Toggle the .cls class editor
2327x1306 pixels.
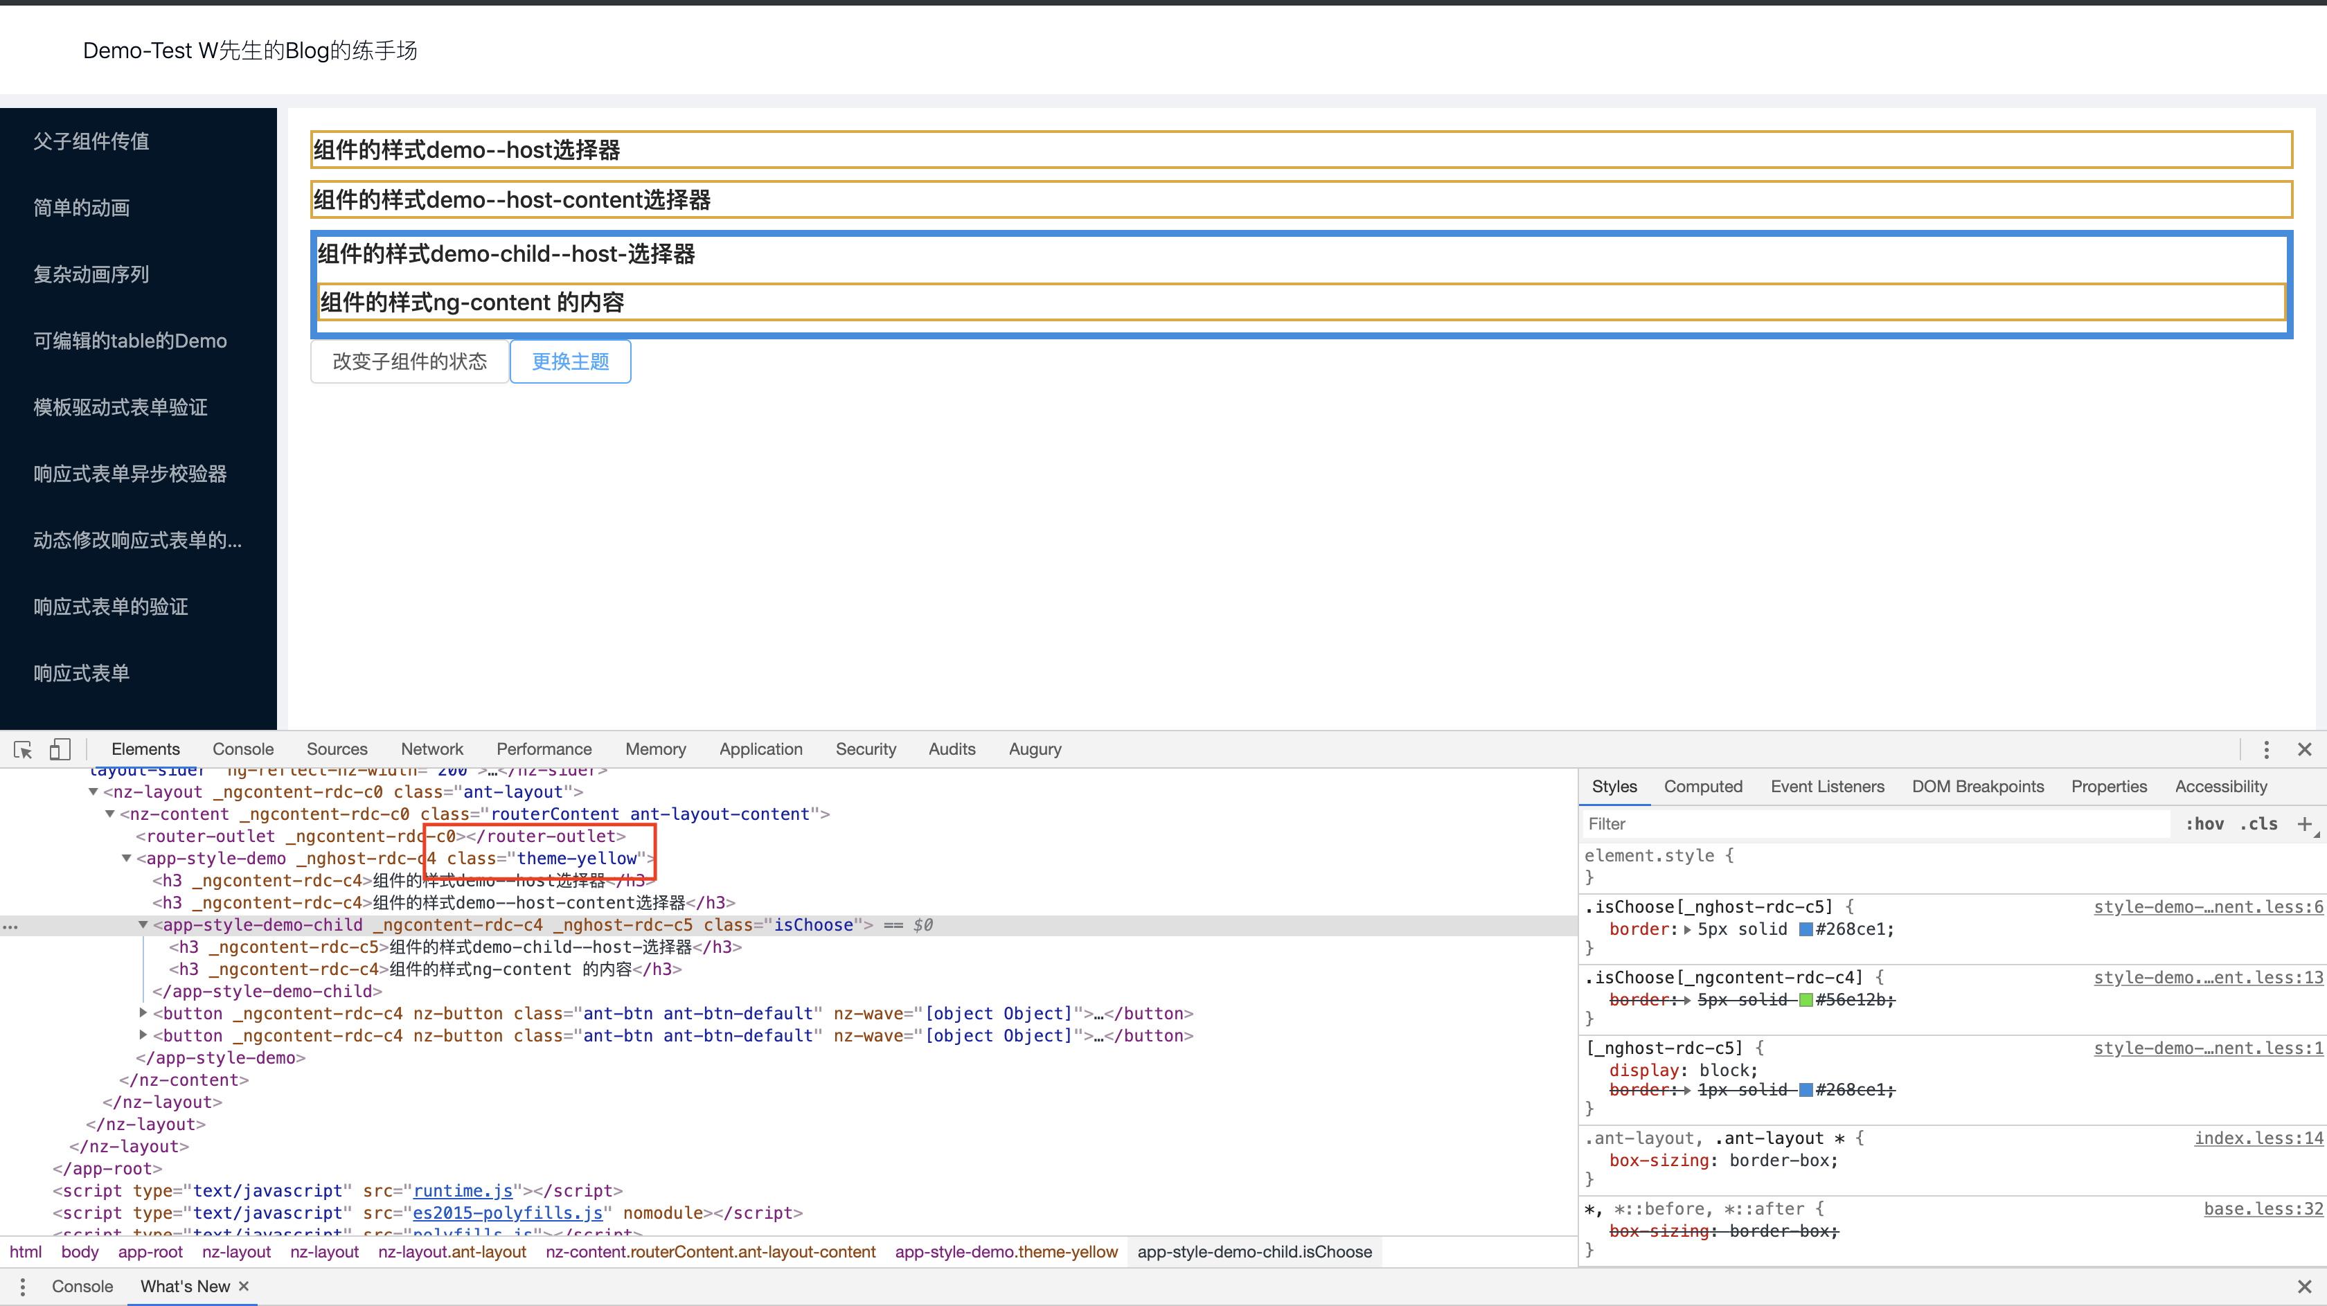2258,824
